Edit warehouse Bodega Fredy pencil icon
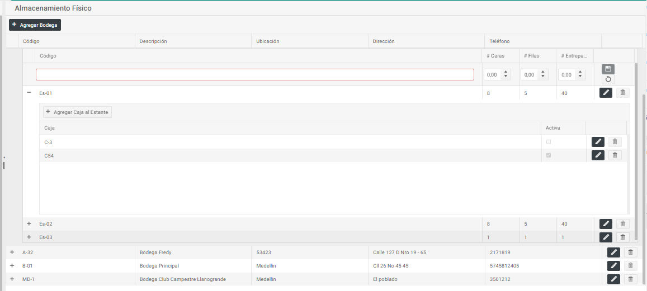Image resolution: width=647 pixels, height=291 pixels. [613, 252]
